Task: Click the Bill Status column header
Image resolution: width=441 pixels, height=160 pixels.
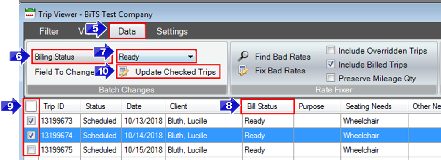Action: pos(267,106)
